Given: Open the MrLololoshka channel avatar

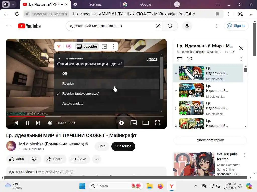Looking at the screenshot, I should coord(11,146).
